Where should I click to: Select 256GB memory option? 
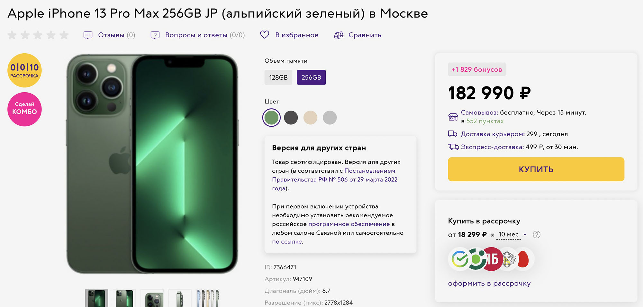click(x=311, y=77)
